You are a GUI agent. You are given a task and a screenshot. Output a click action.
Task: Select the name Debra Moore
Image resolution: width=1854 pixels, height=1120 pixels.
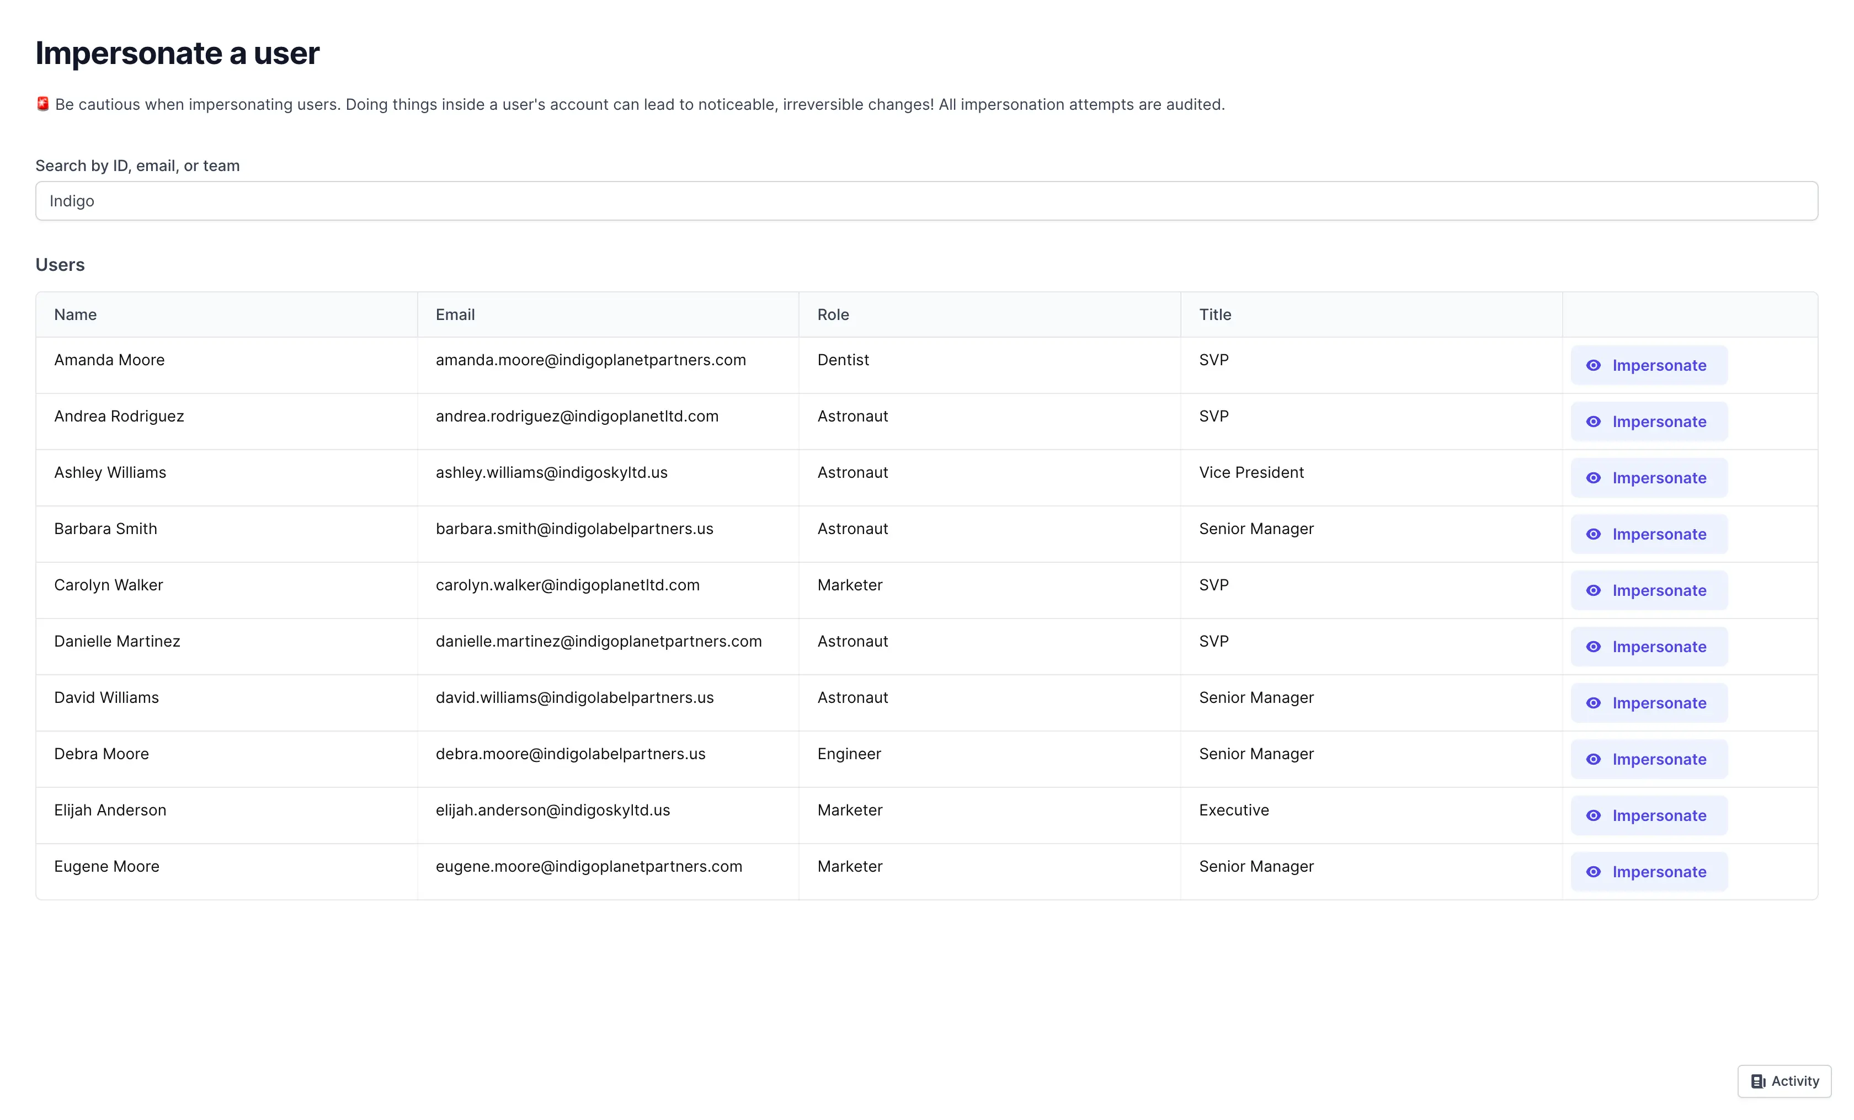tap(102, 754)
